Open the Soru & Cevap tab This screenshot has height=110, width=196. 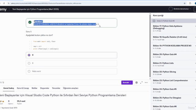click(x=23, y=88)
